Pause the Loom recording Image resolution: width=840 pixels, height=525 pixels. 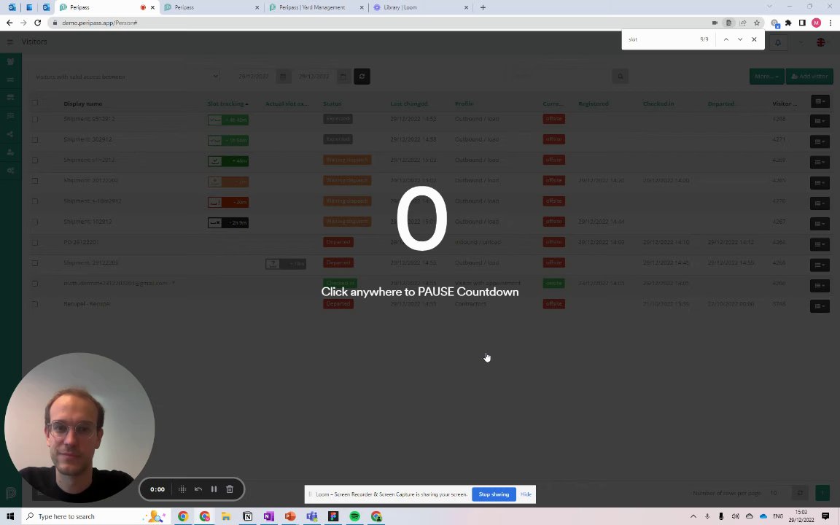[214, 489]
